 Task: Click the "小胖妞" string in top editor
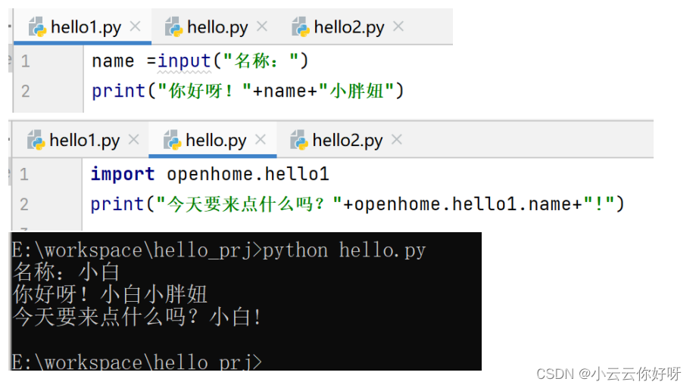[357, 91]
